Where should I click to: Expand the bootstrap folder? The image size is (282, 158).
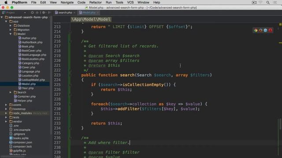(6, 109)
